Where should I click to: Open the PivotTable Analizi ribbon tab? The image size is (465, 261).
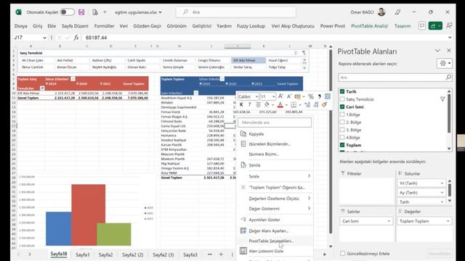point(369,26)
